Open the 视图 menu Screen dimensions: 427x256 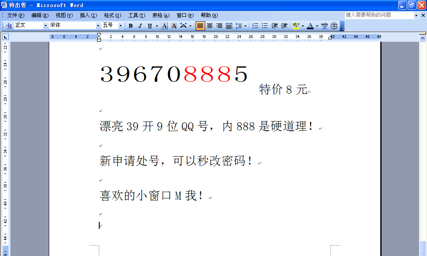[64, 15]
